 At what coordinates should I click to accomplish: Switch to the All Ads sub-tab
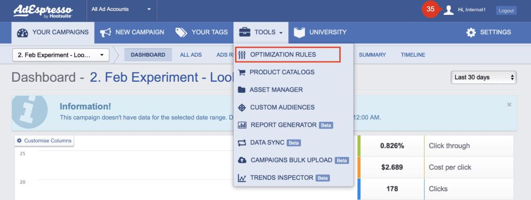pos(191,55)
